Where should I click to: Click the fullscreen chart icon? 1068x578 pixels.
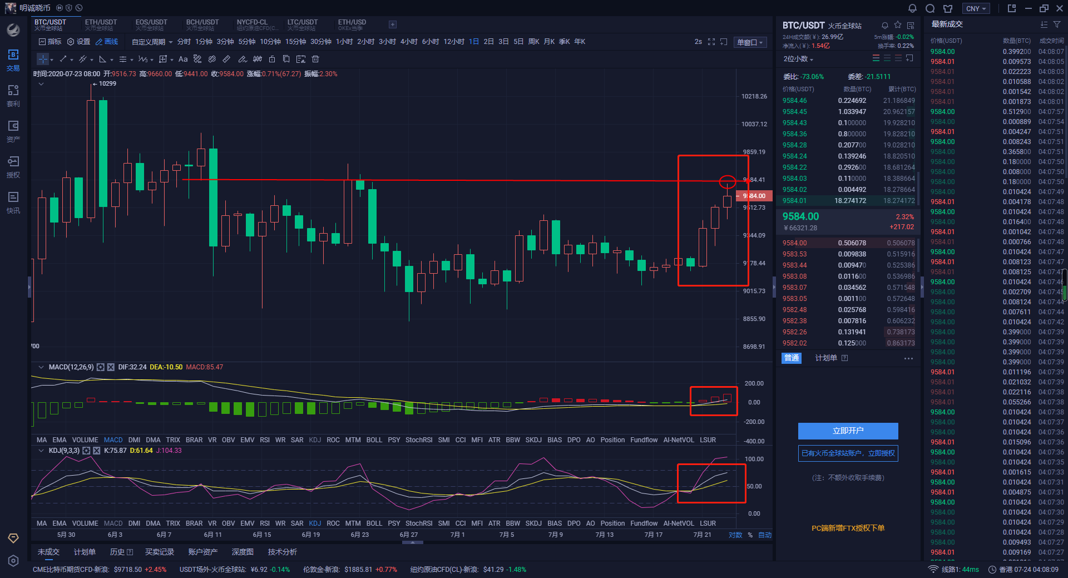(x=711, y=42)
